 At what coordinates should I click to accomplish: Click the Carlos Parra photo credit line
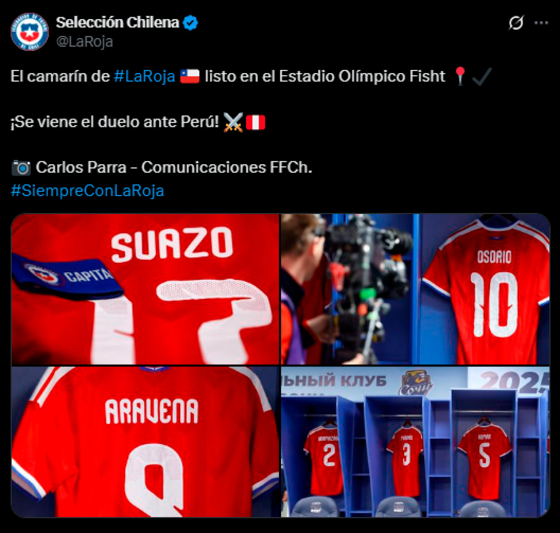pyautogui.click(x=161, y=167)
